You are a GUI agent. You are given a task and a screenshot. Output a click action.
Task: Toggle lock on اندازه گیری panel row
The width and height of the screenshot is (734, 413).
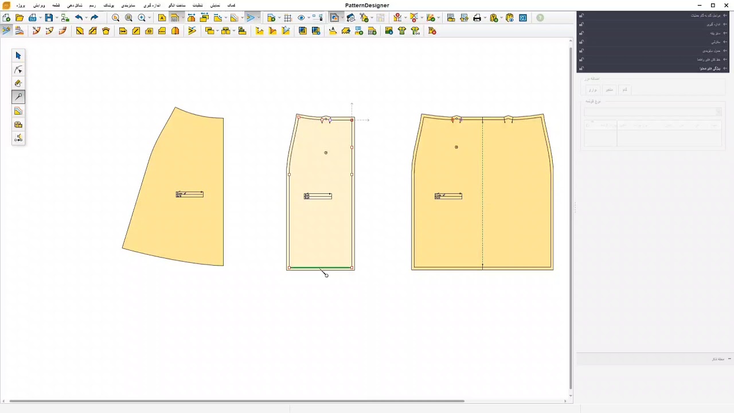(x=581, y=24)
